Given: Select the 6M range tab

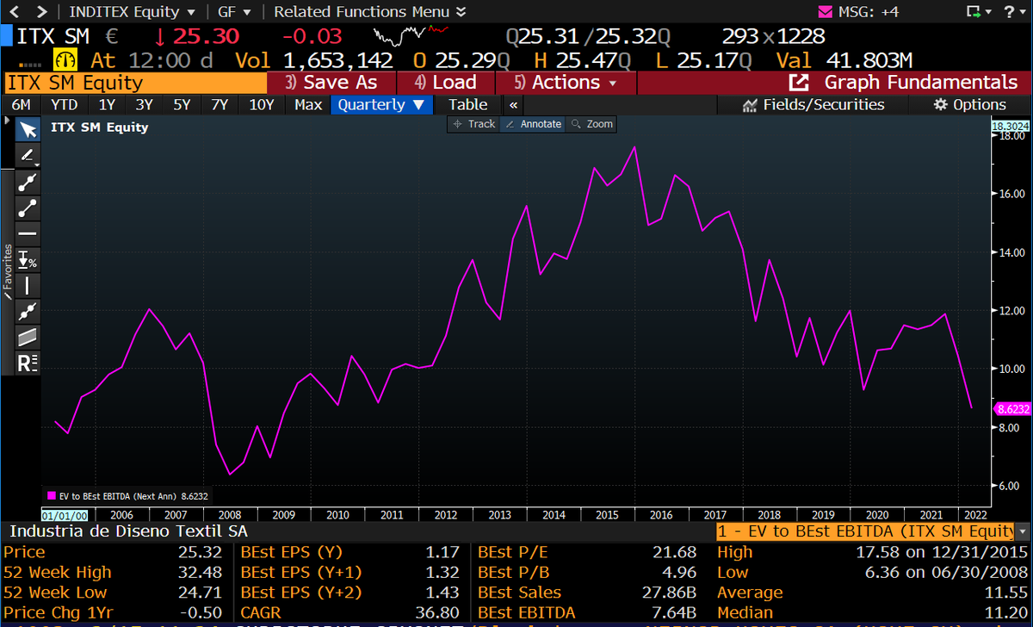Looking at the screenshot, I should [x=22, y=105].
